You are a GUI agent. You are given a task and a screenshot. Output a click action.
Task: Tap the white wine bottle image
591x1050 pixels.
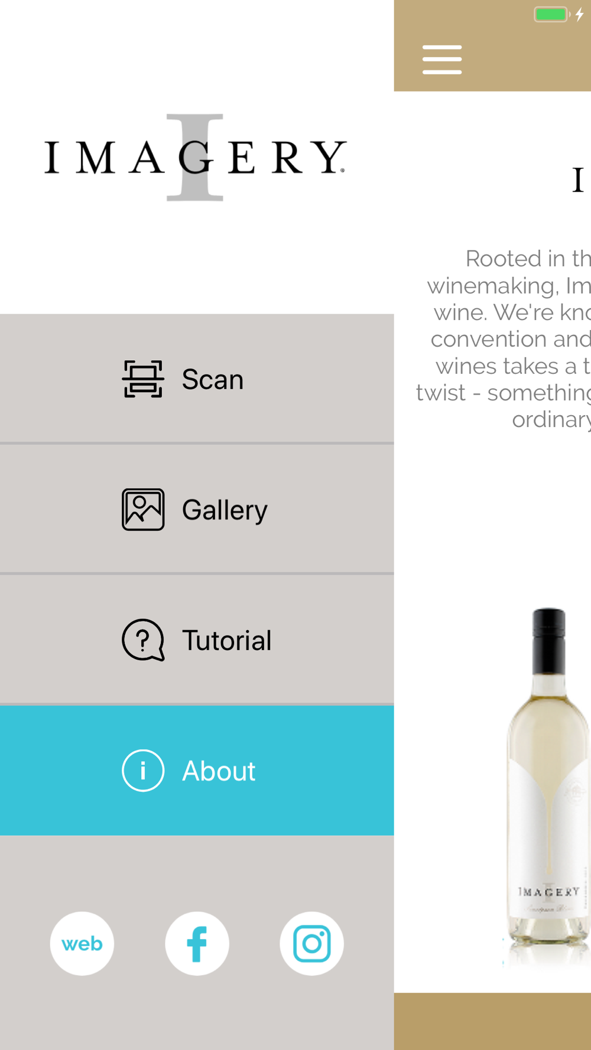547,785
